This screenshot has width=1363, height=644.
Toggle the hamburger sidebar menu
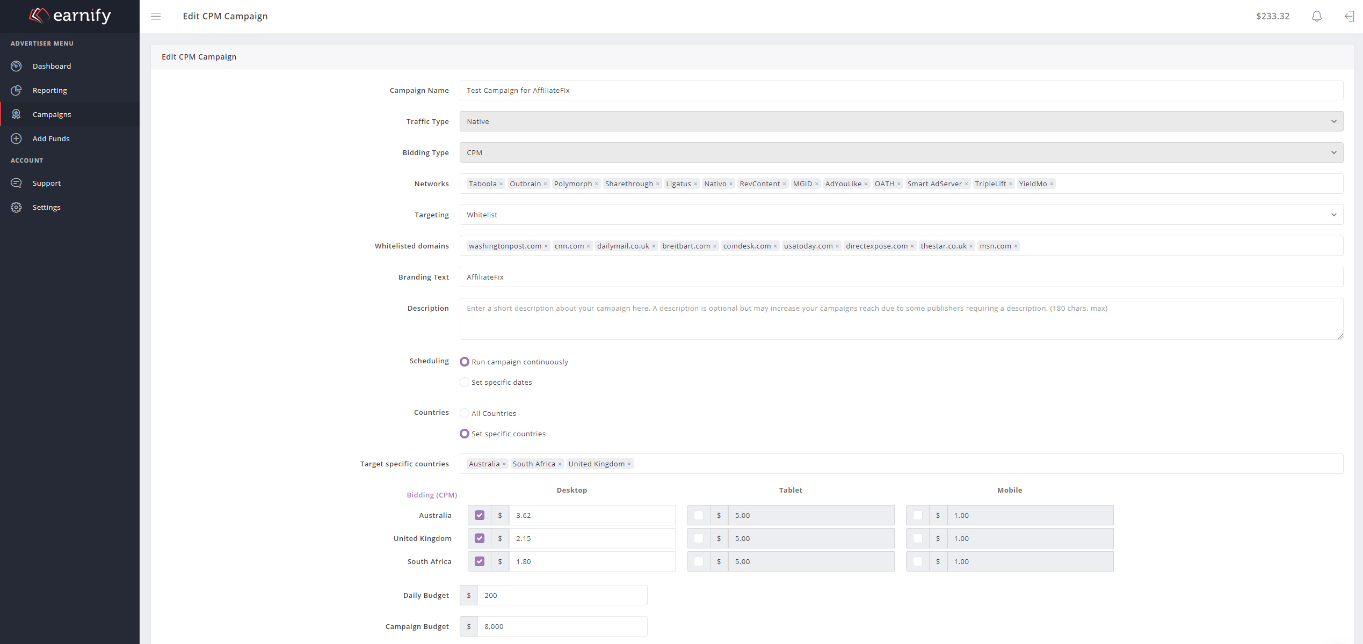156,16
